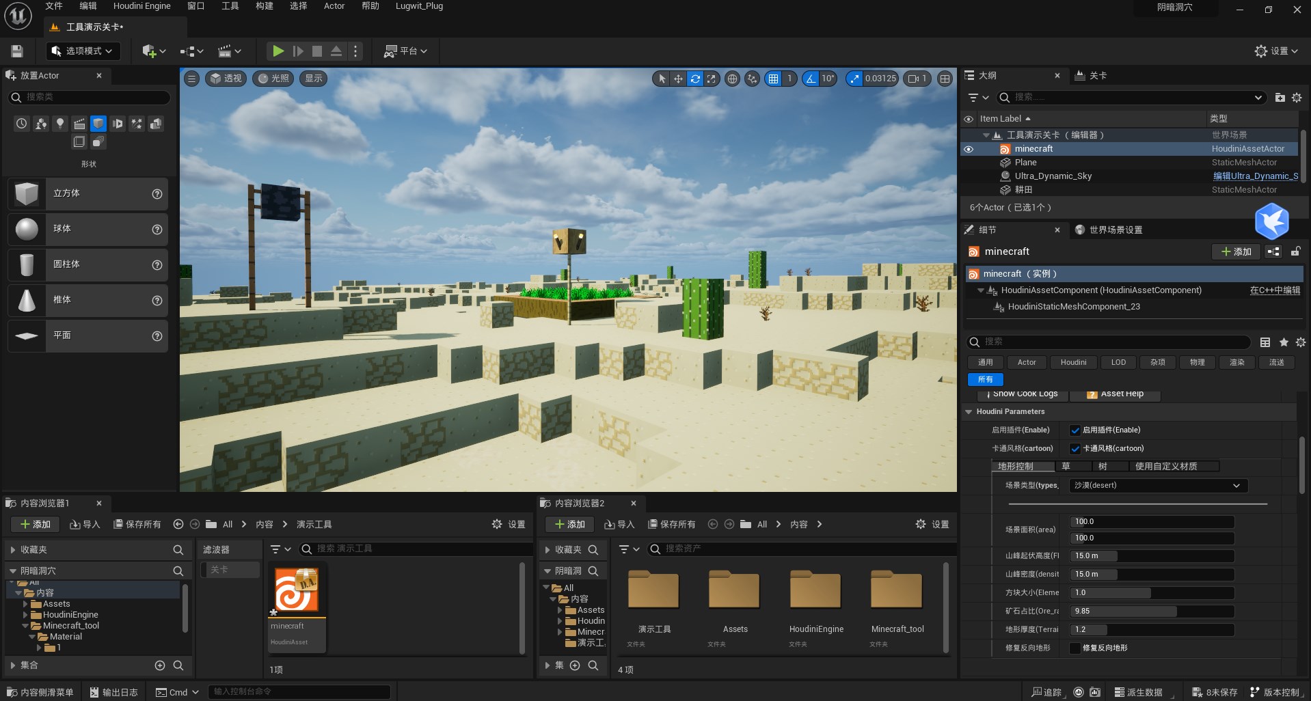Click the Skip/Advance frame button in the toolbar
The width and height of the screenshot is (1311, 701).
(298, 51)
